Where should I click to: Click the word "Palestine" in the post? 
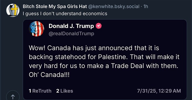coord(112,57)
